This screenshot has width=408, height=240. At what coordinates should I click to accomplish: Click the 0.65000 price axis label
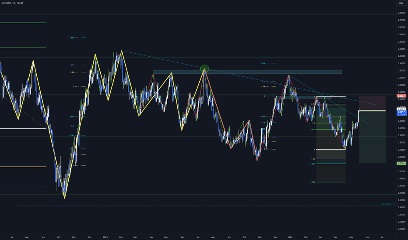point(401,56)
